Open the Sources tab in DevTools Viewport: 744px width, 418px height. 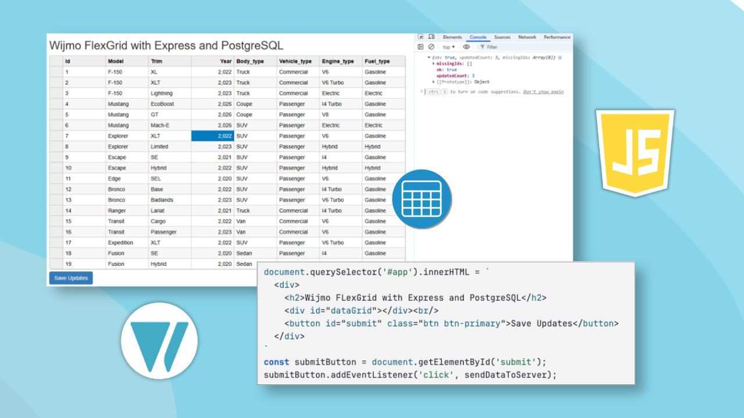[x=502, y=37]
